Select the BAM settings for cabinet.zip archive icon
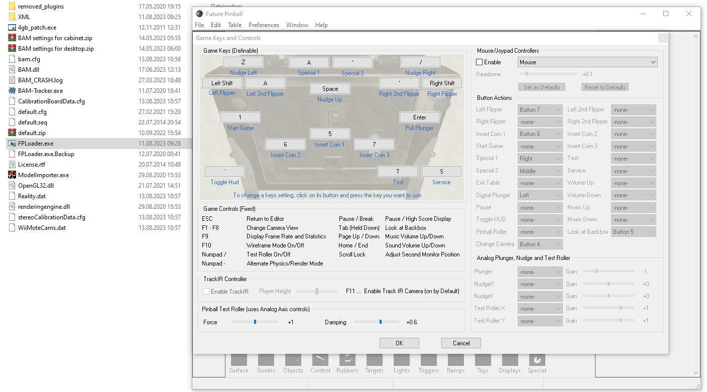 [x=13, y=38]
